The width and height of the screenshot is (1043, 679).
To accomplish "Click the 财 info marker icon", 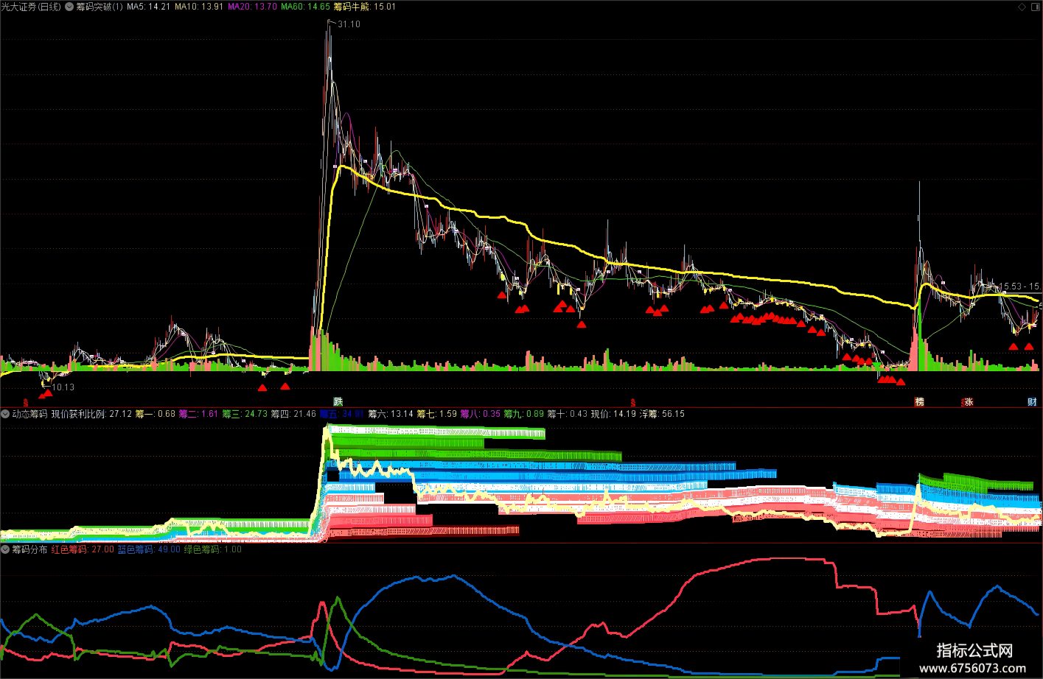I will (1032, 401).
